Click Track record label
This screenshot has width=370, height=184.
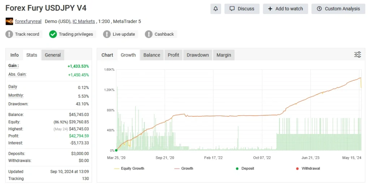(27, 34)
